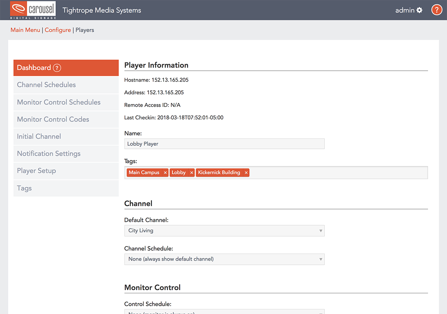Remove the Lobby tag

click(191, 172)
